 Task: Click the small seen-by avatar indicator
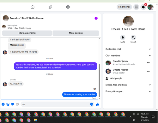(94, 89)
